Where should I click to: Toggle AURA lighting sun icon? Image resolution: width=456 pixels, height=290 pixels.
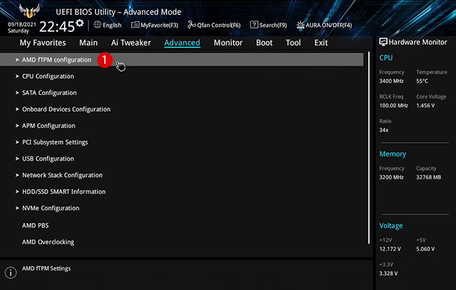tap(300, 25)
